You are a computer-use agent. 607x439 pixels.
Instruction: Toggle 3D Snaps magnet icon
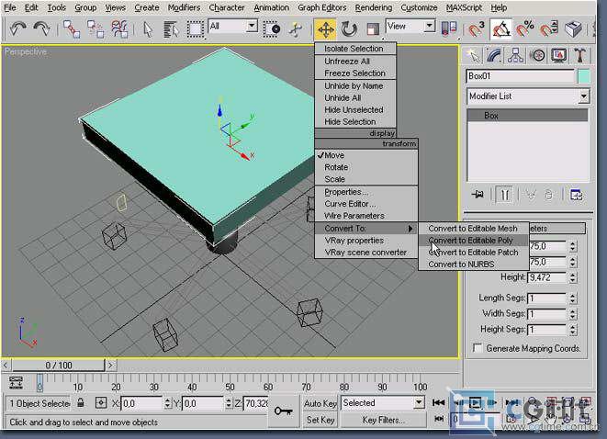pyautogui.click(x=477, y=29)
